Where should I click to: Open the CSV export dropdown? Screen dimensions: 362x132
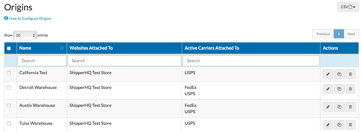click(x=348, y=7)
